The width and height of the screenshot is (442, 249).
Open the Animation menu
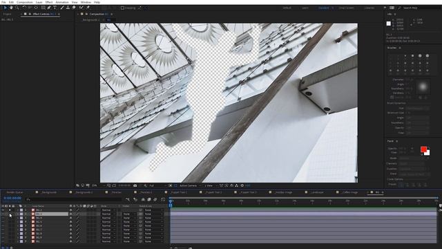pyautogui.click(x=62, y=2)
